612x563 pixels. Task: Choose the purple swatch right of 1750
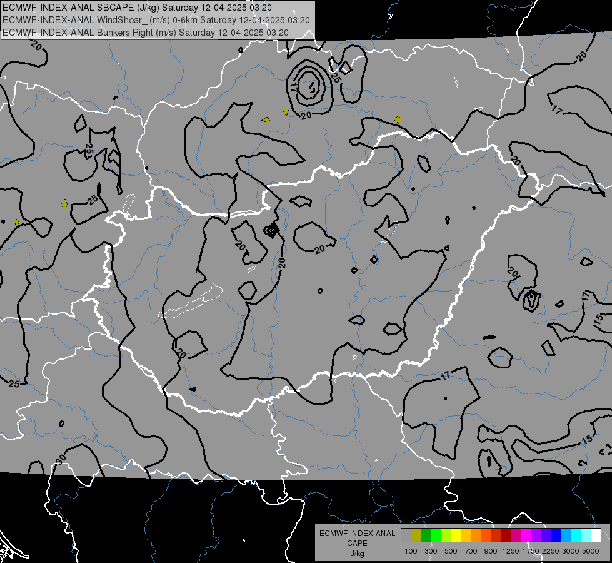point(536,535)
